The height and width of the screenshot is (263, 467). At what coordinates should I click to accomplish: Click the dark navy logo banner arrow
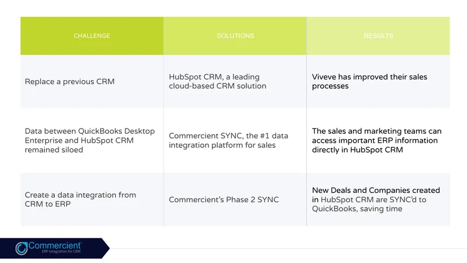(x=55, y=248)
